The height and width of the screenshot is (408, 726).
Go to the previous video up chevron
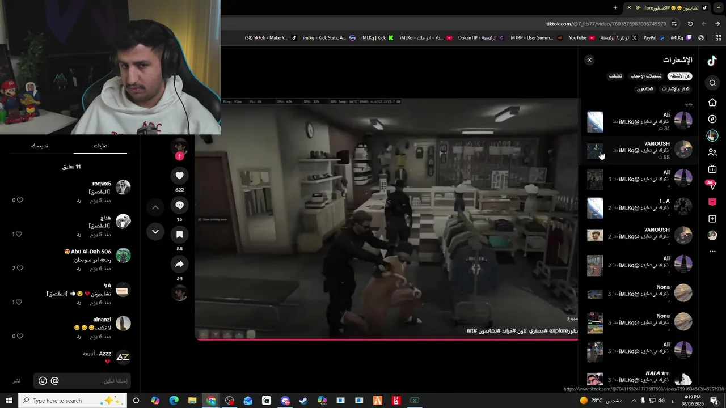(x=155, y=208)
